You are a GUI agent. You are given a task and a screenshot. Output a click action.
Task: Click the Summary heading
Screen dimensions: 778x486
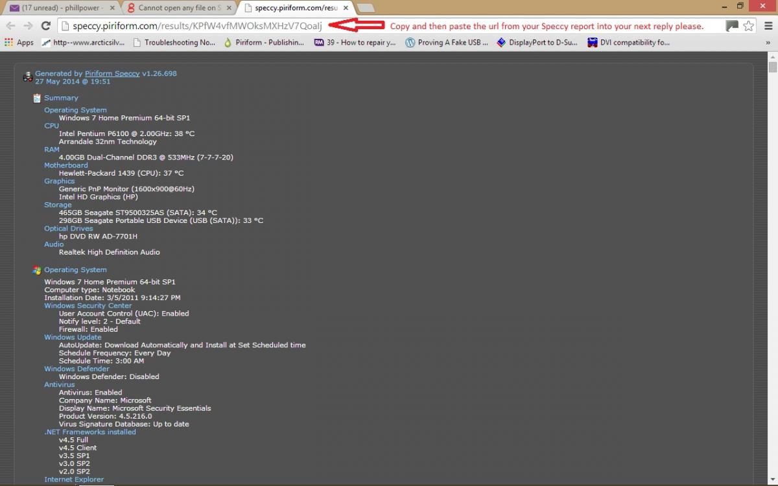point(61,98)
